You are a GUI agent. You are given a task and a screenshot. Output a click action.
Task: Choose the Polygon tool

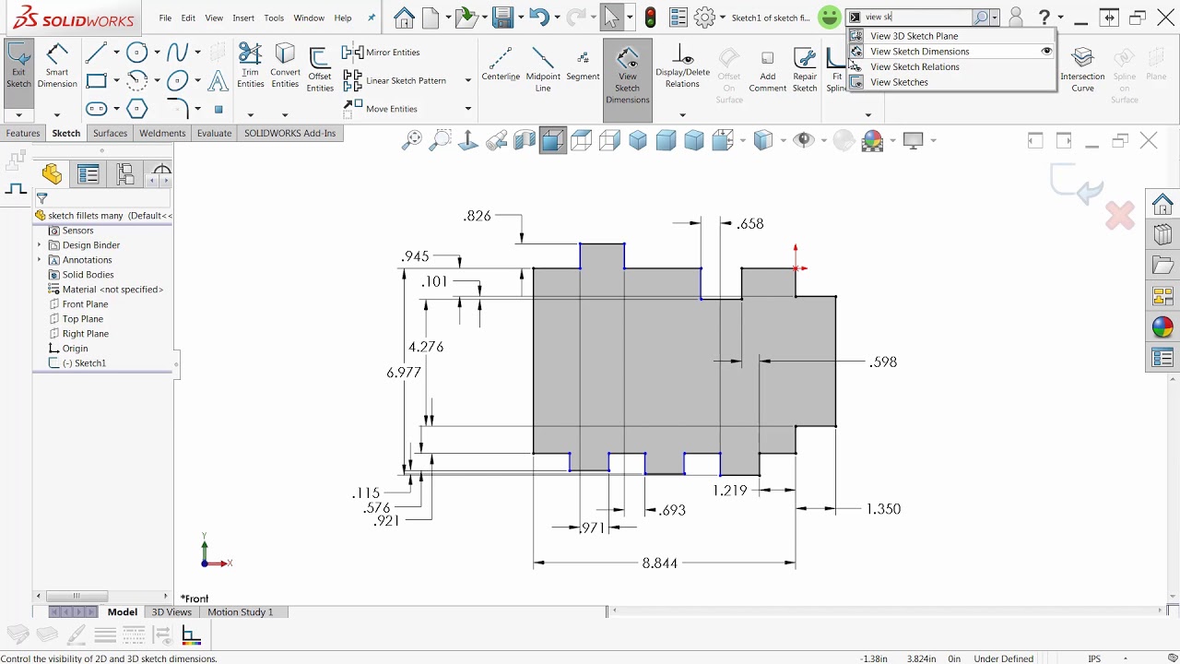137,109
